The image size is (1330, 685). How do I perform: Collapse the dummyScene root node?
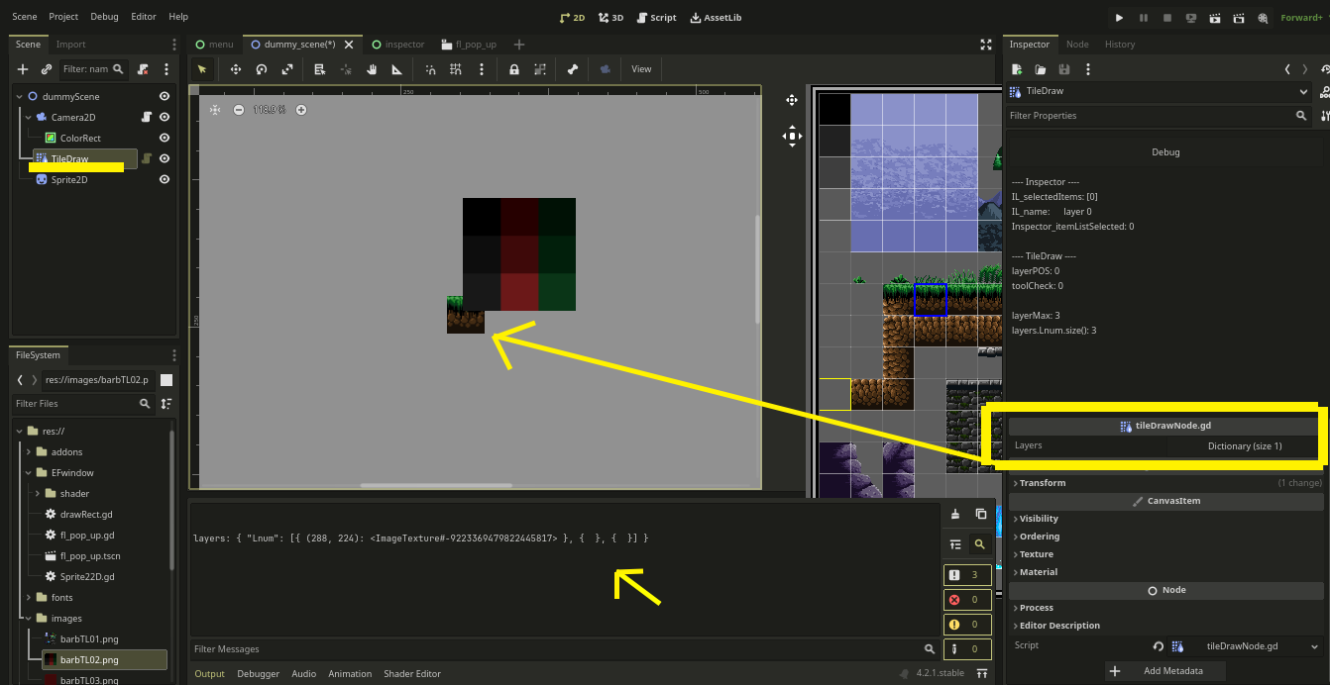[x=20, y=97]
